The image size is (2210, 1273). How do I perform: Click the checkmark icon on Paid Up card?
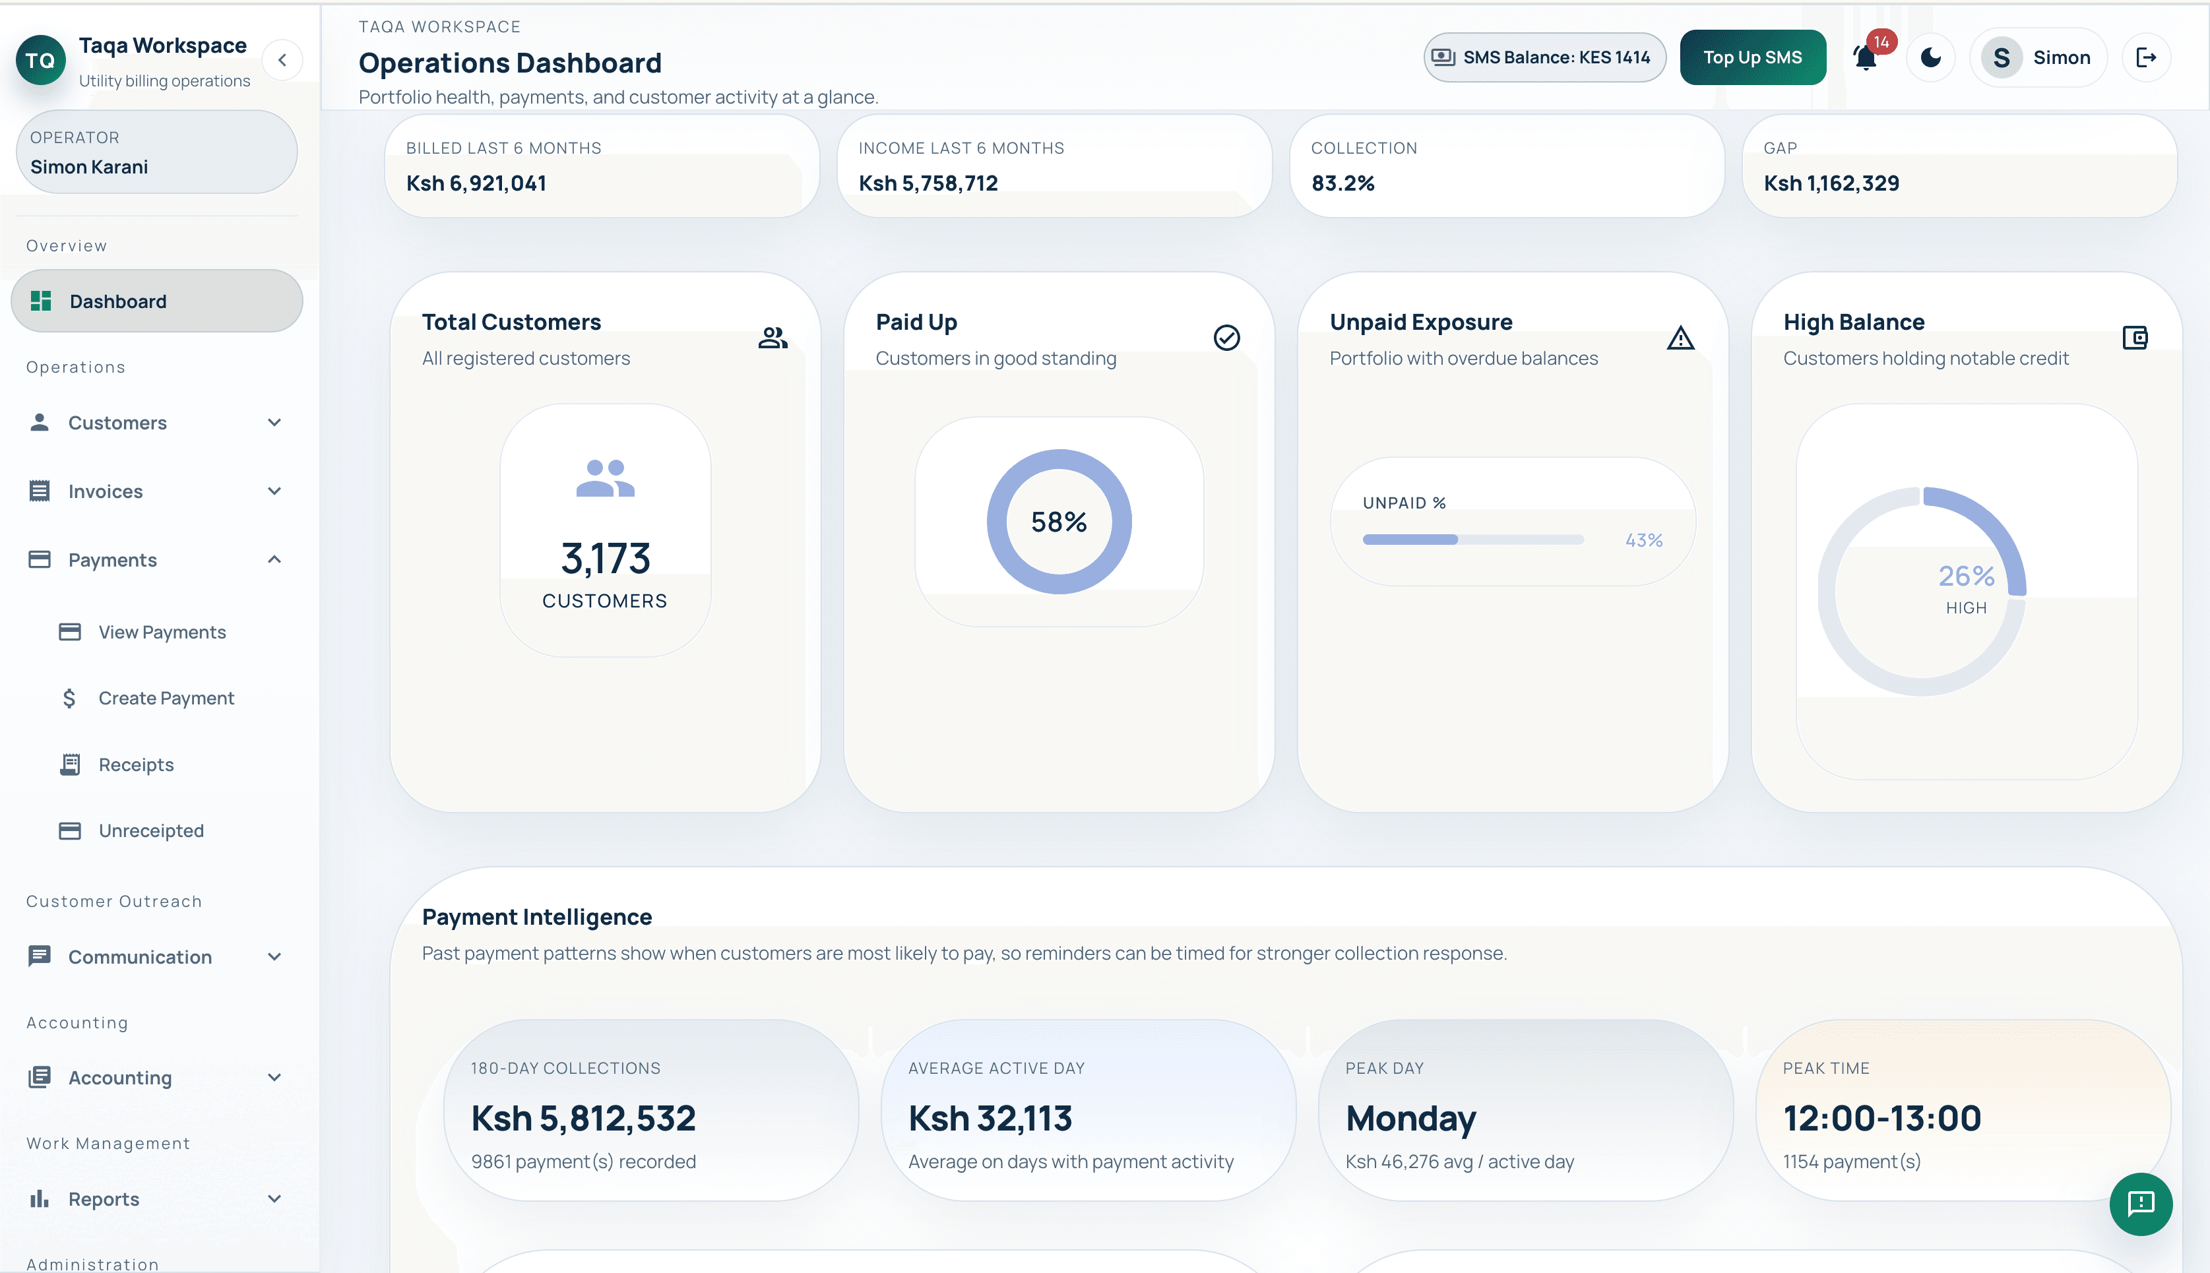point(1226,338)
